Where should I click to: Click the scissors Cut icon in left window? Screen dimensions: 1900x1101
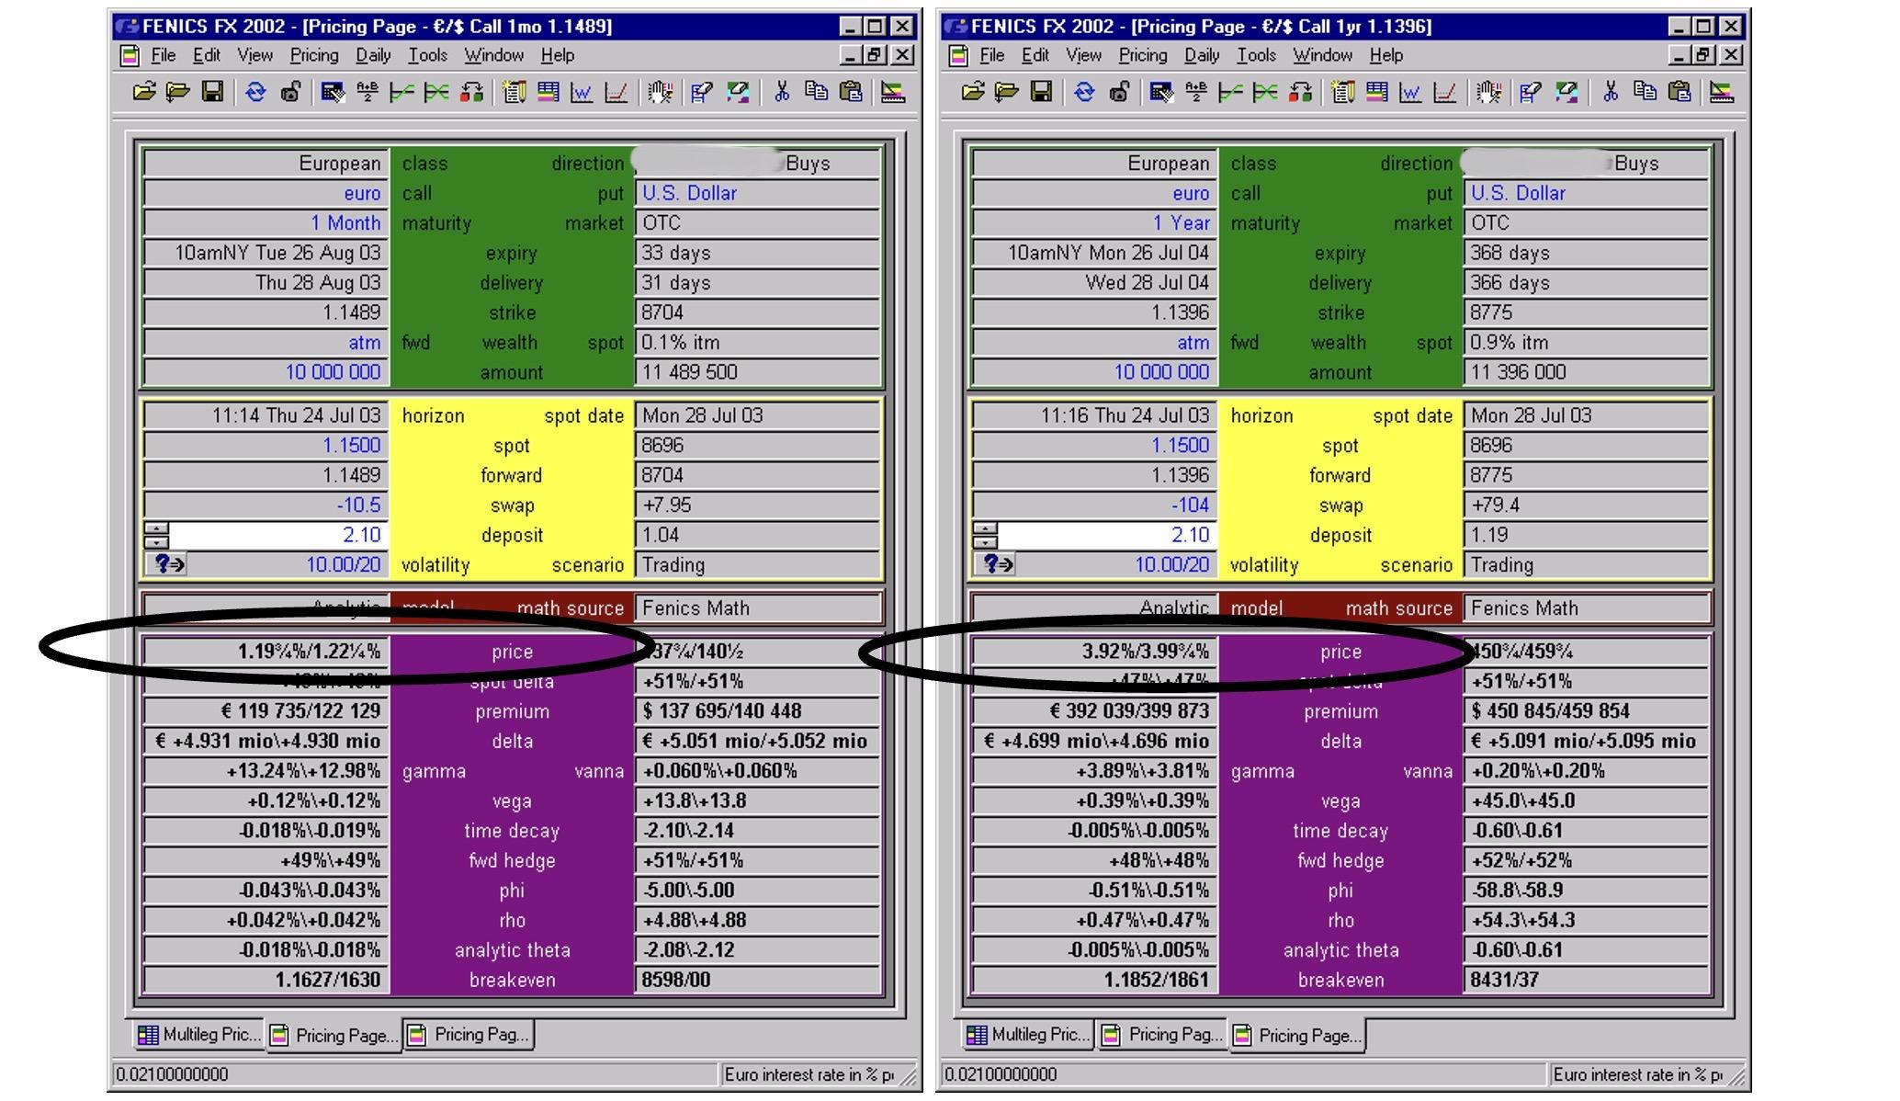tap(782, 91)
